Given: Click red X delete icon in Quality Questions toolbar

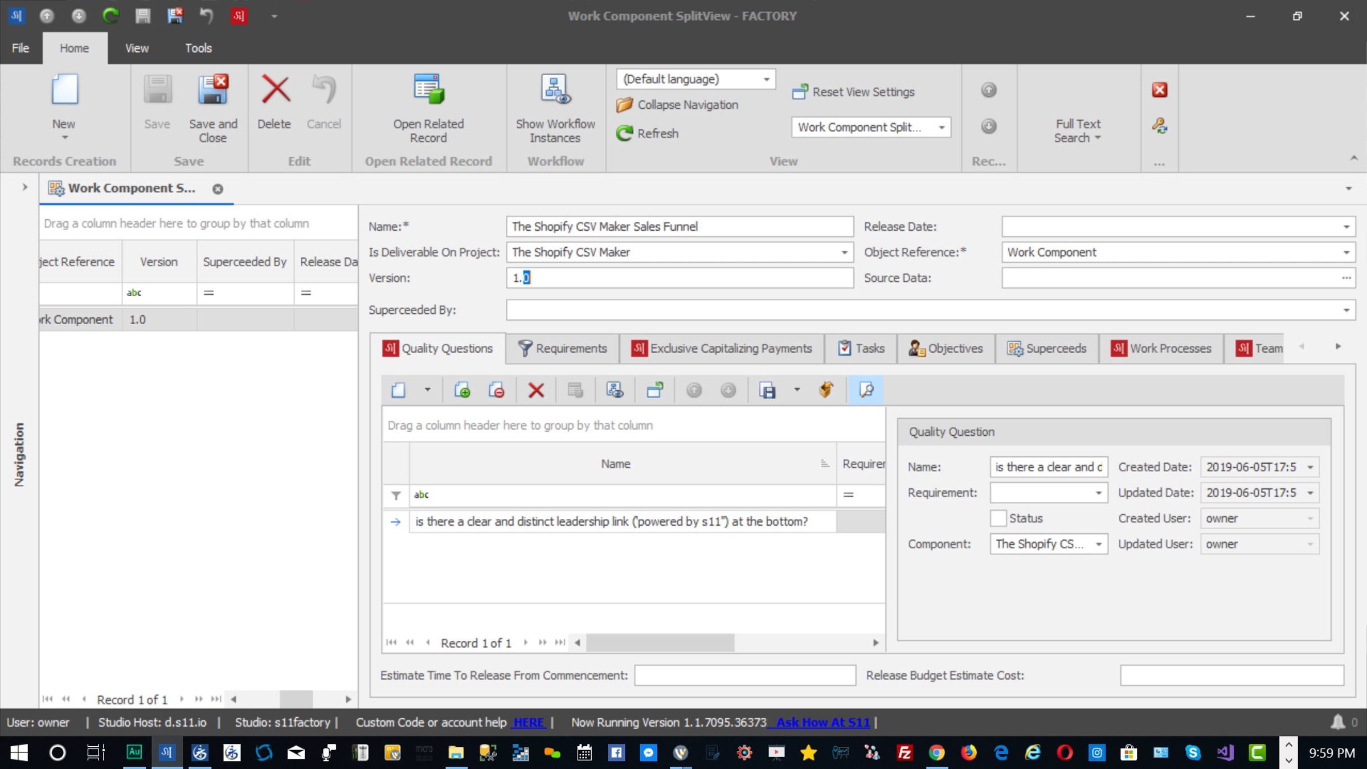Looking at the screenshot, I should click(x=535, y=391).
